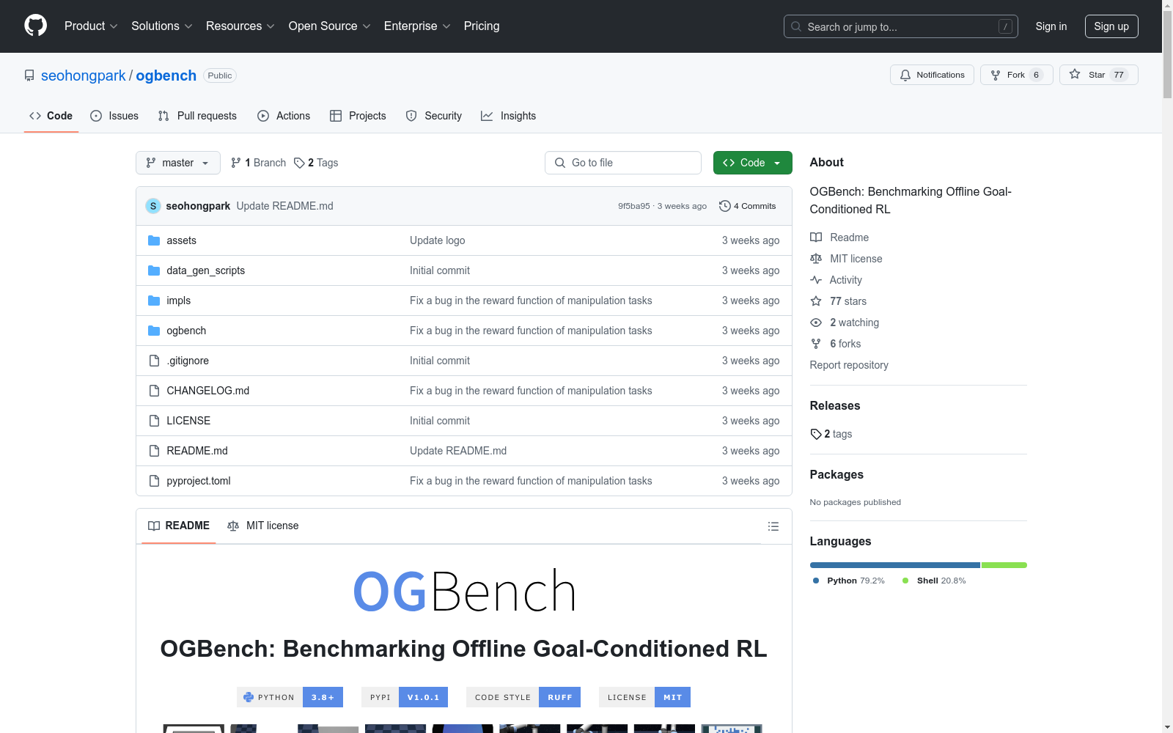Image resolution: width=1173 pixels, height=733 pixels.
Task: Open the GitHub homepage logo
Action: click(35, 26)
